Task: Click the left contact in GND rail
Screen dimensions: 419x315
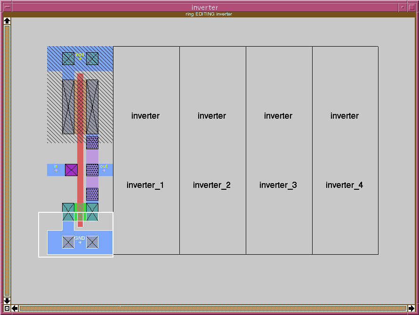Action: click(x=68, y=242)
